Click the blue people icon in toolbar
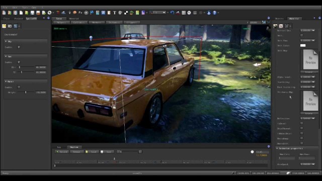Viewport: 322px width, 181px height. point(103,13)
